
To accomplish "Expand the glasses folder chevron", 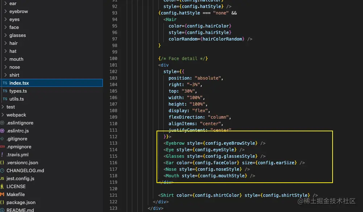I will [x=5, y=35].
